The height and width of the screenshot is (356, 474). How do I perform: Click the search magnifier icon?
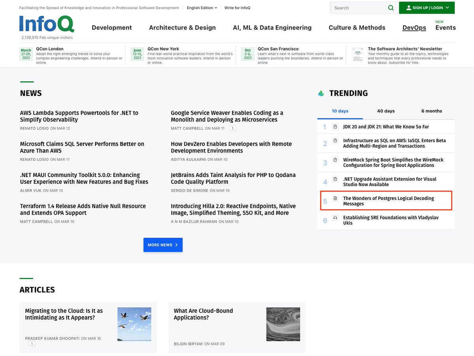(x=391, y=8)
